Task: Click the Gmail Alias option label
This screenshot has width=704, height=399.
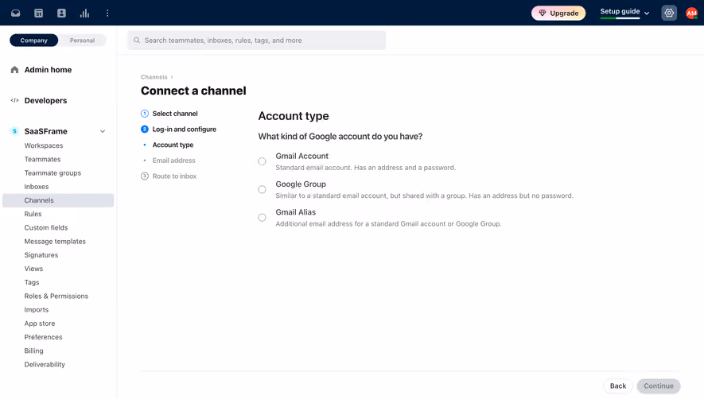Action: pyautogui.click(x=295, y=212)
